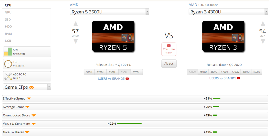Click the AMD brand link above Ryzen 3
The image size is (269, 137).
(193, 5)
